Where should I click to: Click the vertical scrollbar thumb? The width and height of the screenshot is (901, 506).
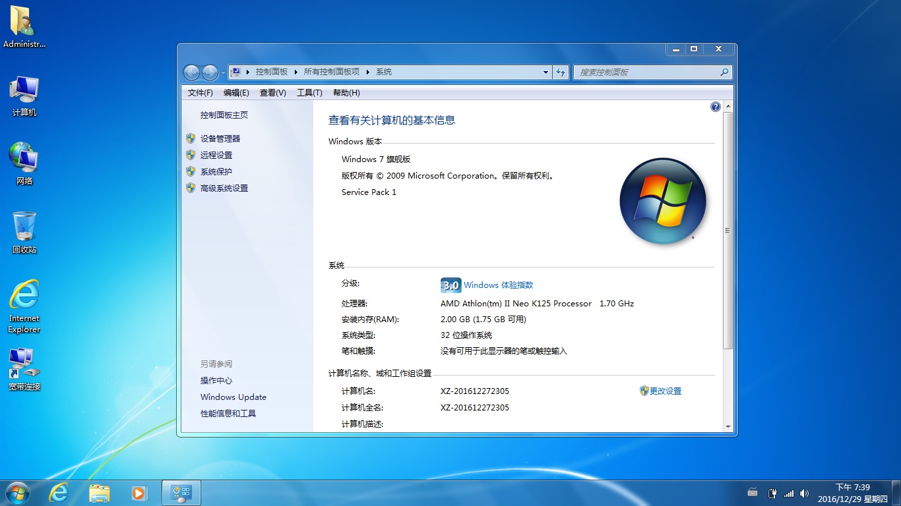coord(728,230)
